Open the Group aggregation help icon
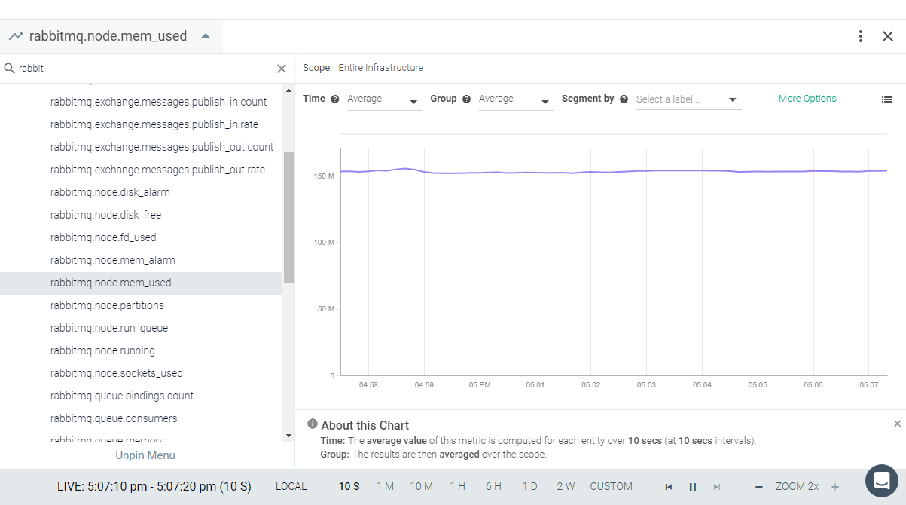Viewport: 906px width, 505px height. 467,99
